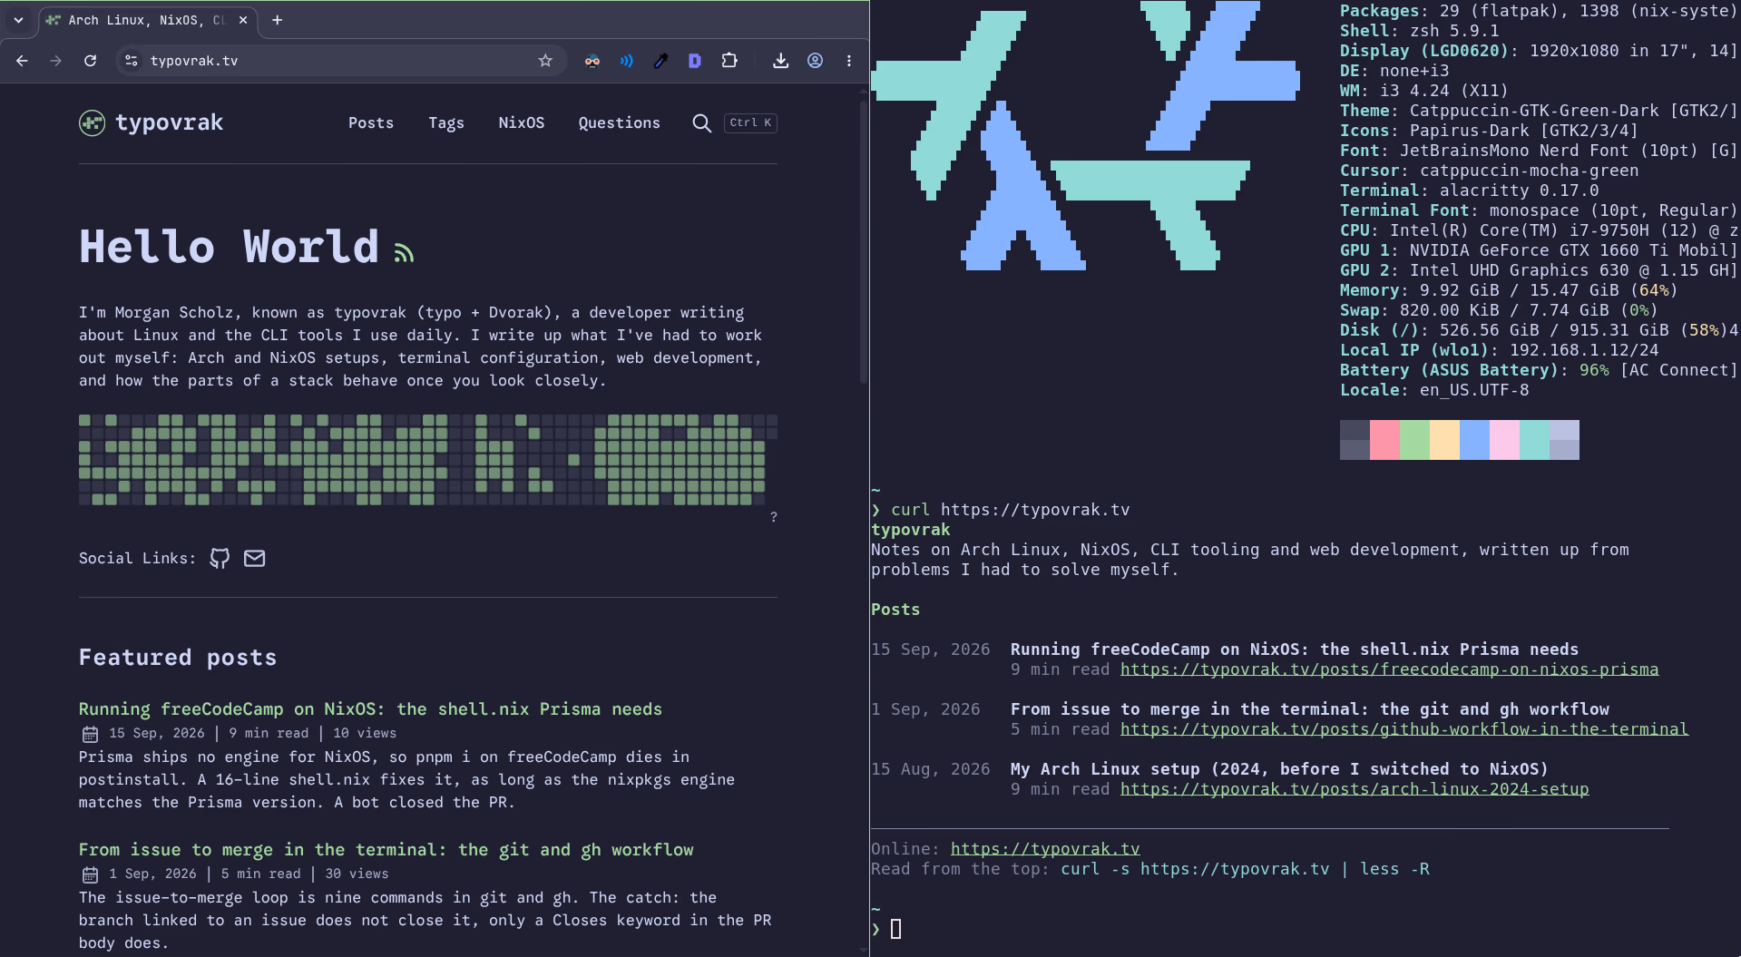Open the NixOS navigation item

(x=522, y=123)
